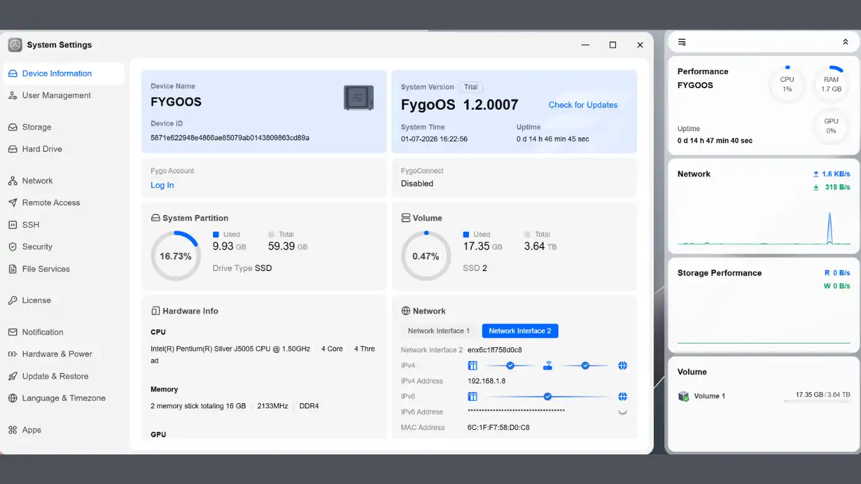
Task: Open Device Information in sidebar
Action: pyautogui.click(x=64, y=73)
